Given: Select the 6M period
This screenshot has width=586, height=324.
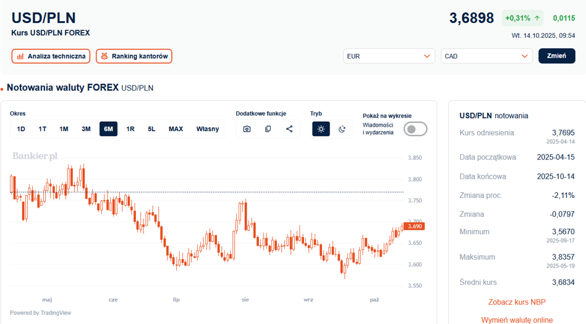Looking at the screenshot, I should [x=108, y=129].
